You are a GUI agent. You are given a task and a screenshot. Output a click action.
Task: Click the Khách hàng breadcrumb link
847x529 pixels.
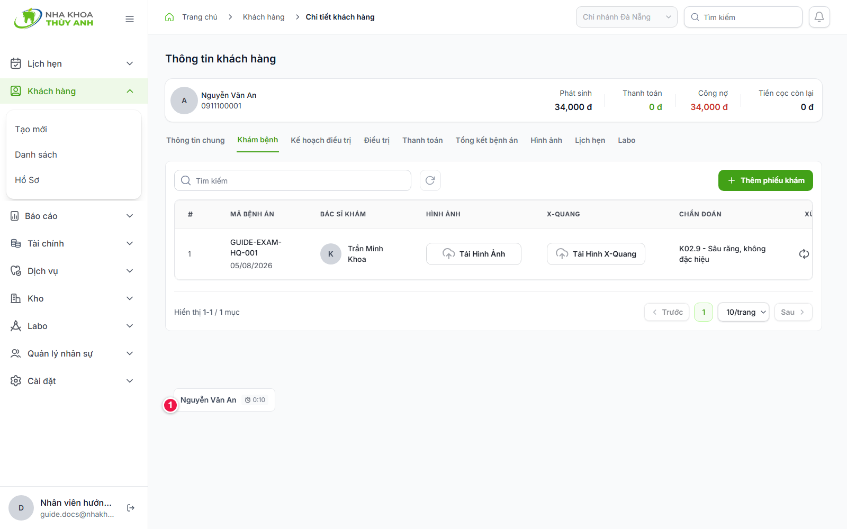pos(264,17)
